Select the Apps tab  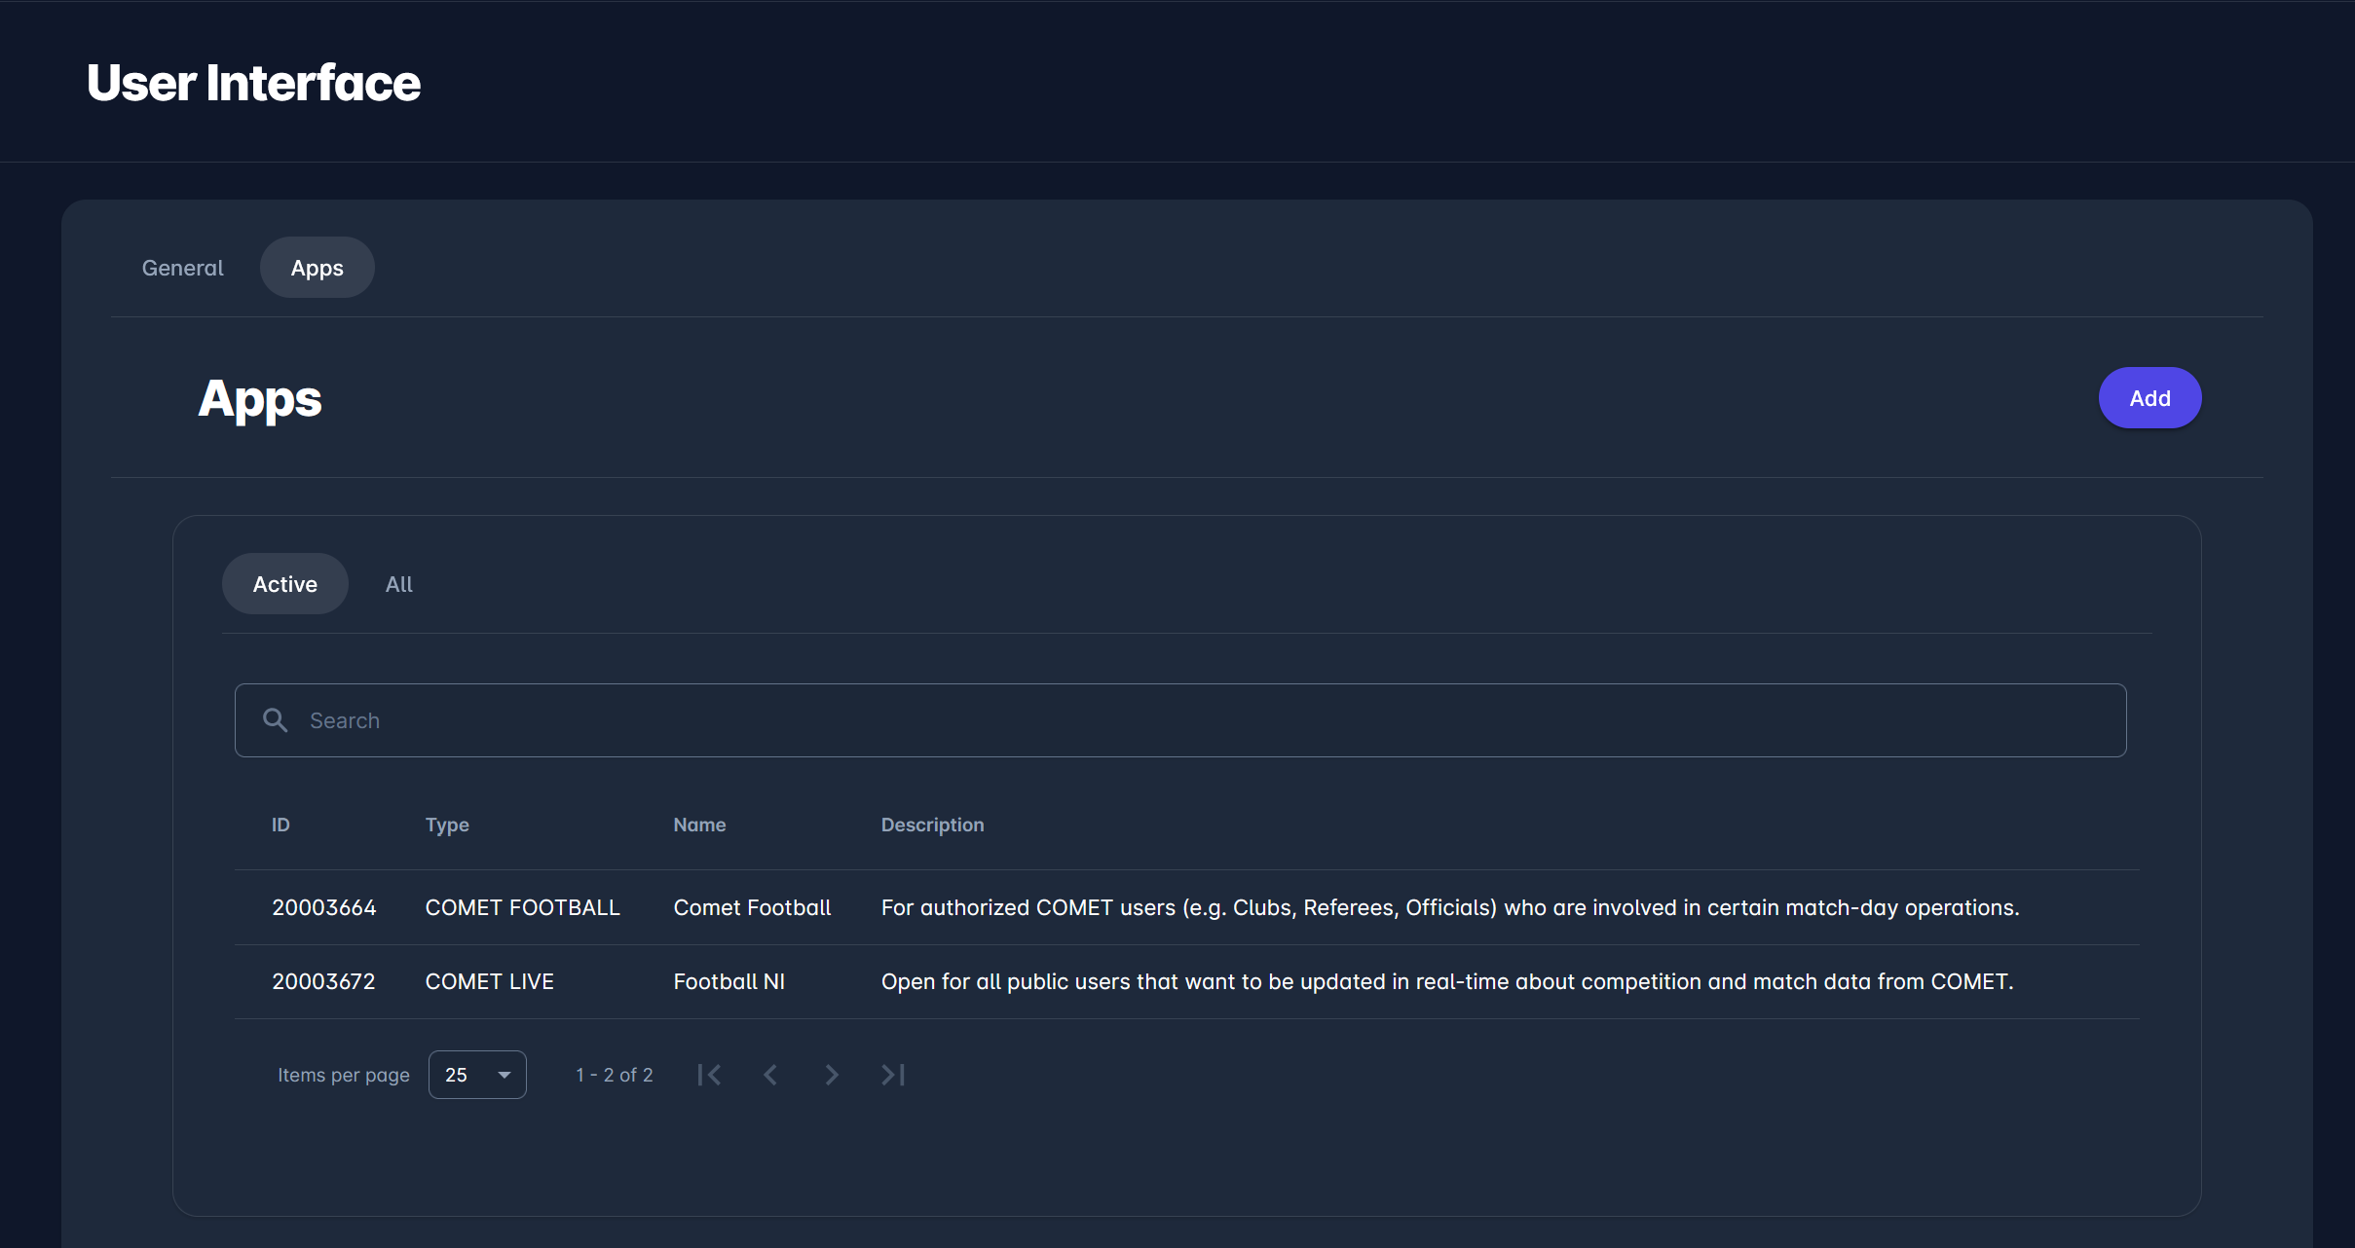[x=317, y=268]
